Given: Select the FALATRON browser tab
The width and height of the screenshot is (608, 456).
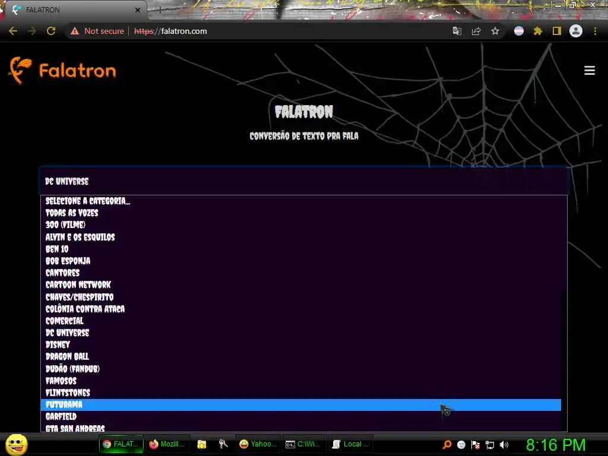Looking at the screenshot, I should tap(75, 10).
